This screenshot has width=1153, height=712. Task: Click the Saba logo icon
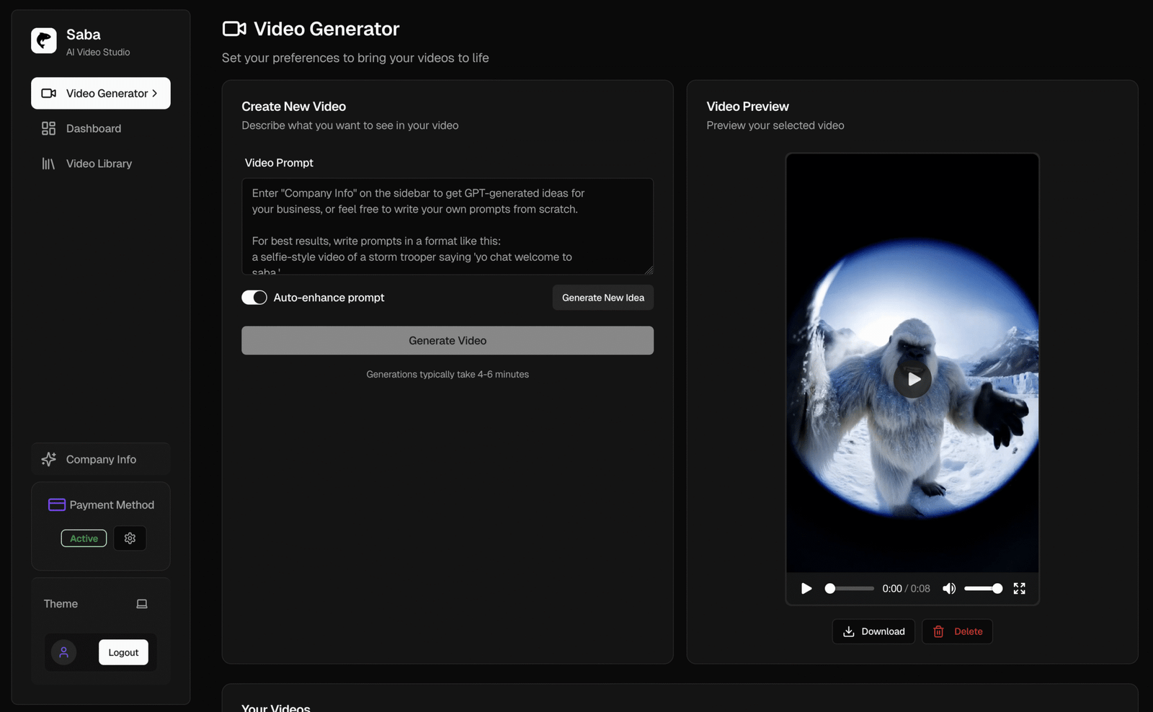click(x=43, y=40)
